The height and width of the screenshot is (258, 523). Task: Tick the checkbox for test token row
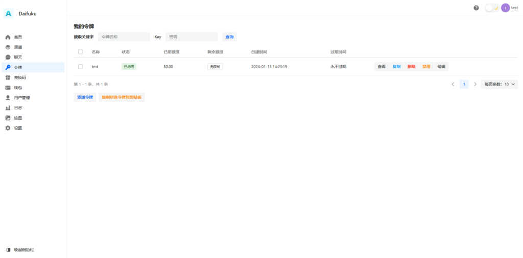coord(81,67)
